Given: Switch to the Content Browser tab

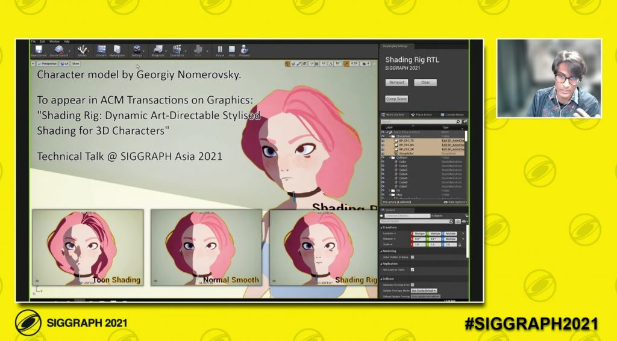Looking at the screenshot, I should (452, 115).
